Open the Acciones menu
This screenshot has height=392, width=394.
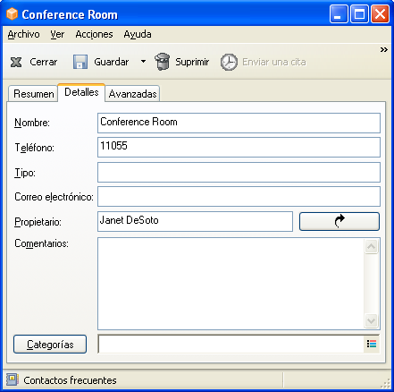tap(94, 34)
